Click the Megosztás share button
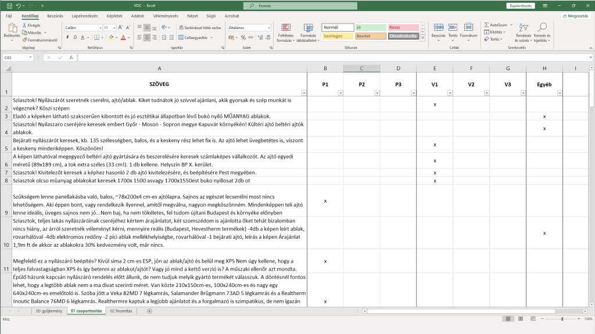This screenshot has height=334, width=595. click(x=576, y=16)
